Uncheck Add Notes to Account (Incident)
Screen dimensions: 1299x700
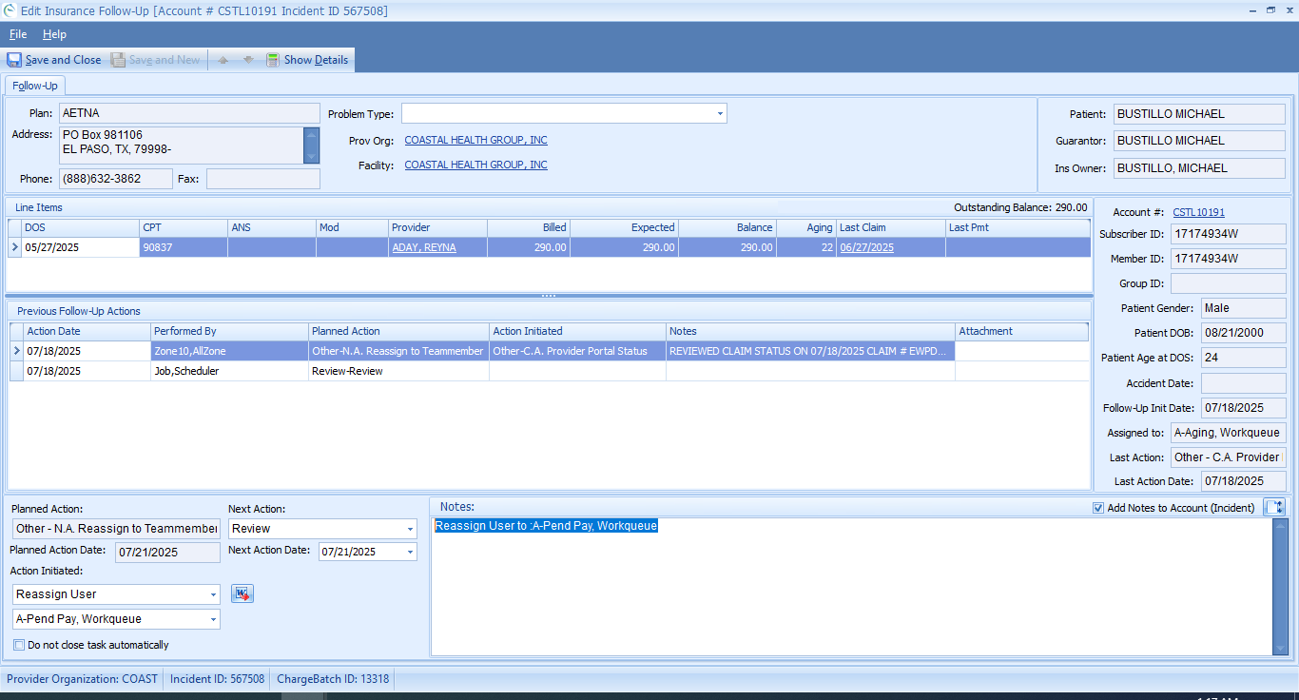(x=1099, y=508)
